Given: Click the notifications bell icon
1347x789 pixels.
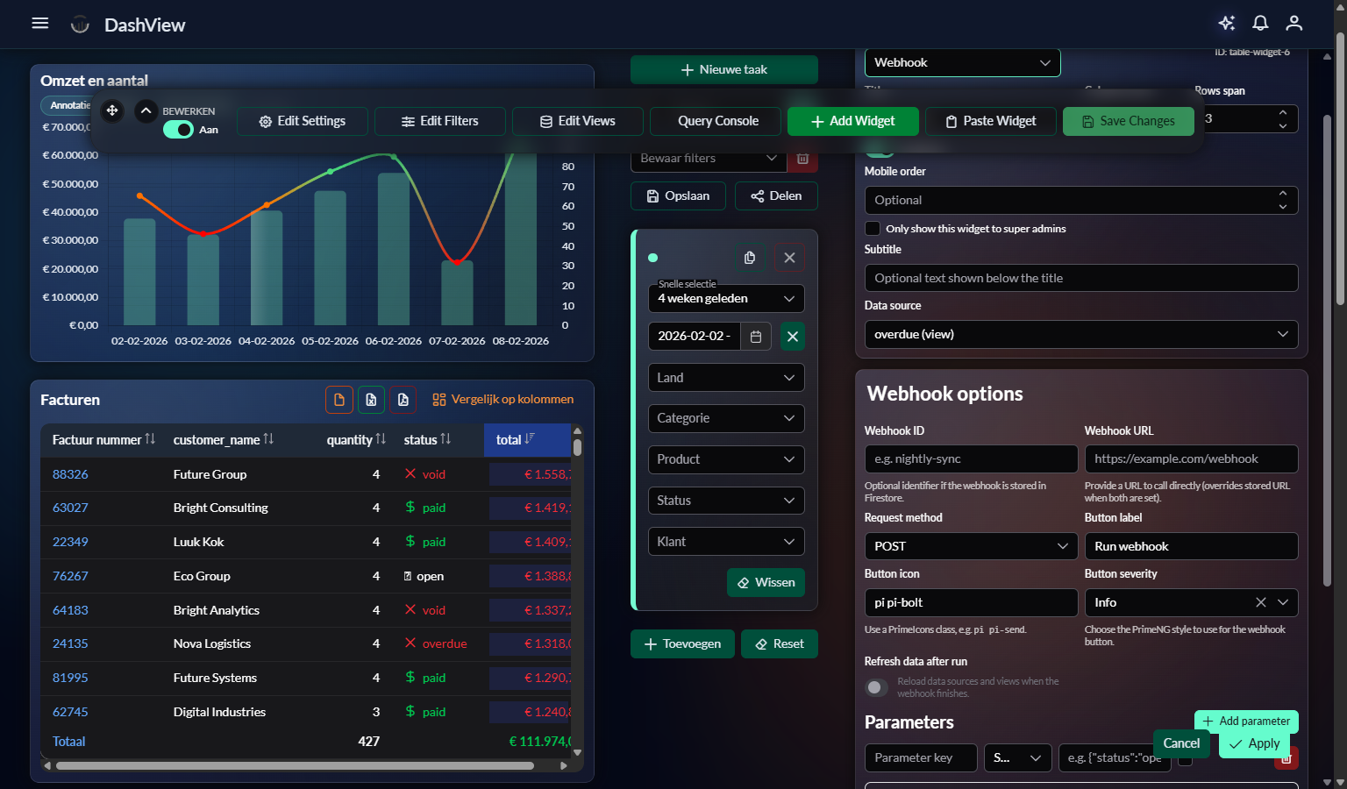Looking at the screenshot, I should [x=1260, y=24].
